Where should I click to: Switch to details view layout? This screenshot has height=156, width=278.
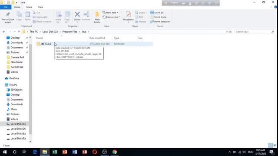point(270,146)
